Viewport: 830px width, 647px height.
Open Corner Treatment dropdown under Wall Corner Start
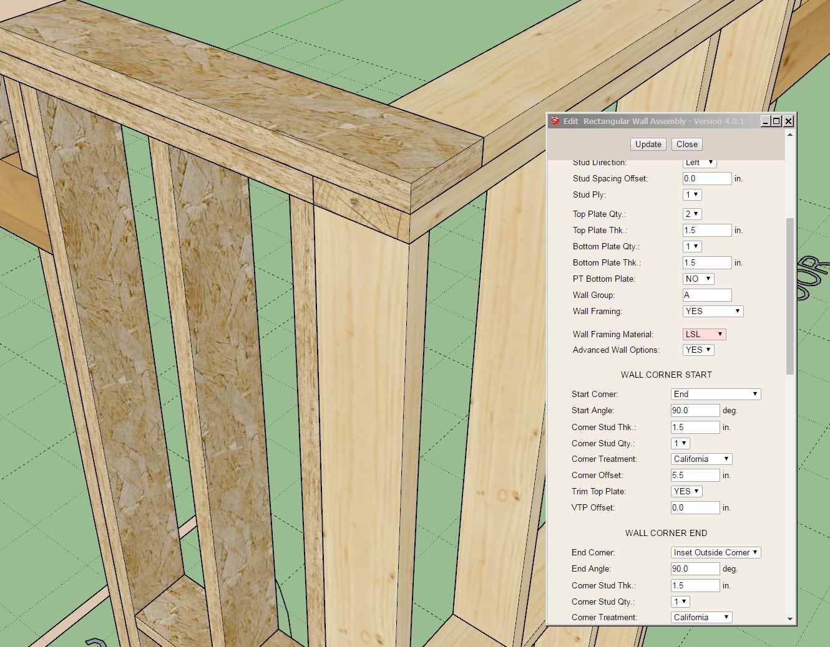(x=701, y=459)
